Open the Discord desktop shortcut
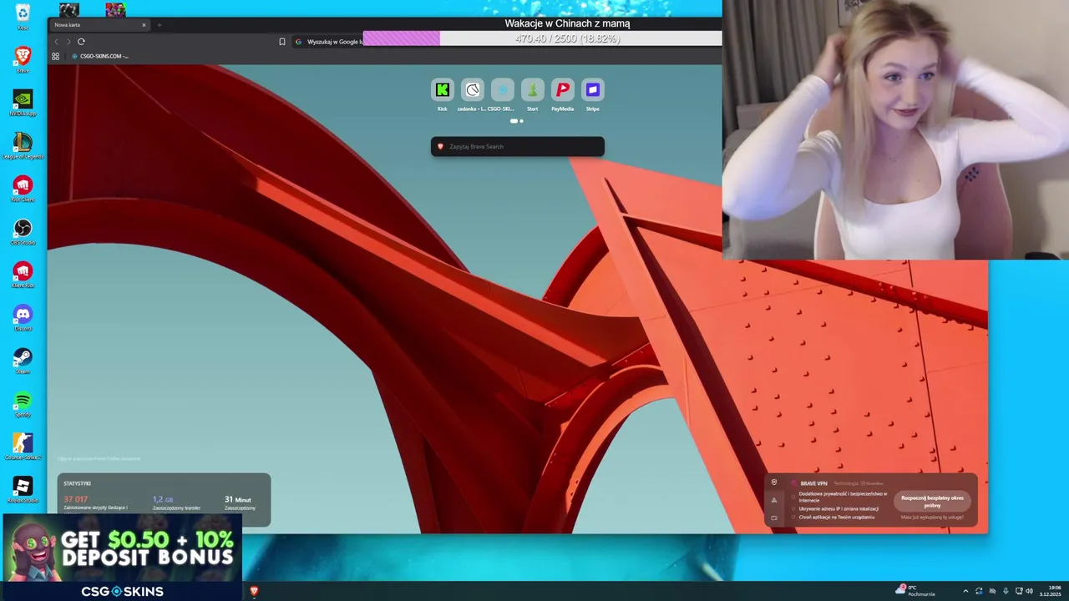This screenshot has height=601, width=1069. 23,317
